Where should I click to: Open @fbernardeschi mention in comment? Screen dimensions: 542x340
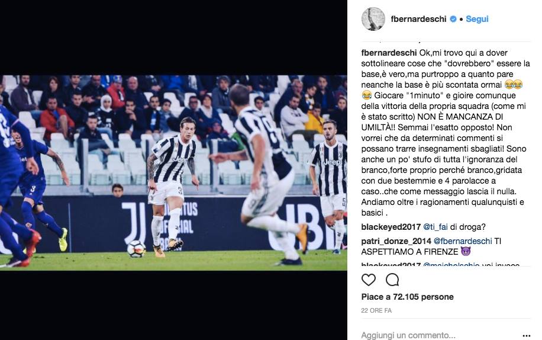pyautogui.click(x=463, y=241)
